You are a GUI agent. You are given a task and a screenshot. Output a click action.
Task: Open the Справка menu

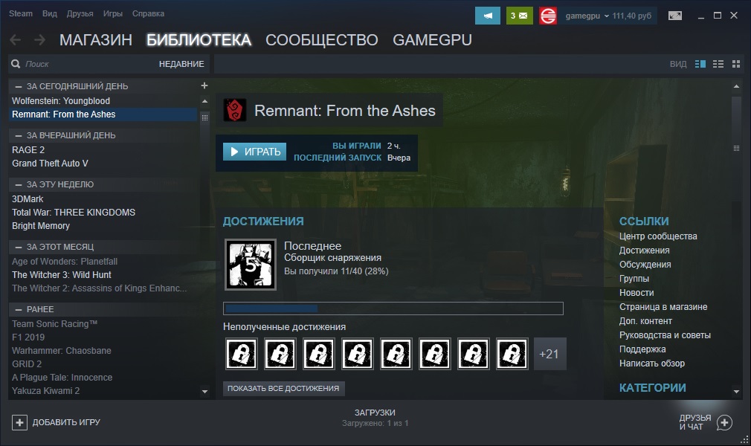click(x=149, y=13)
